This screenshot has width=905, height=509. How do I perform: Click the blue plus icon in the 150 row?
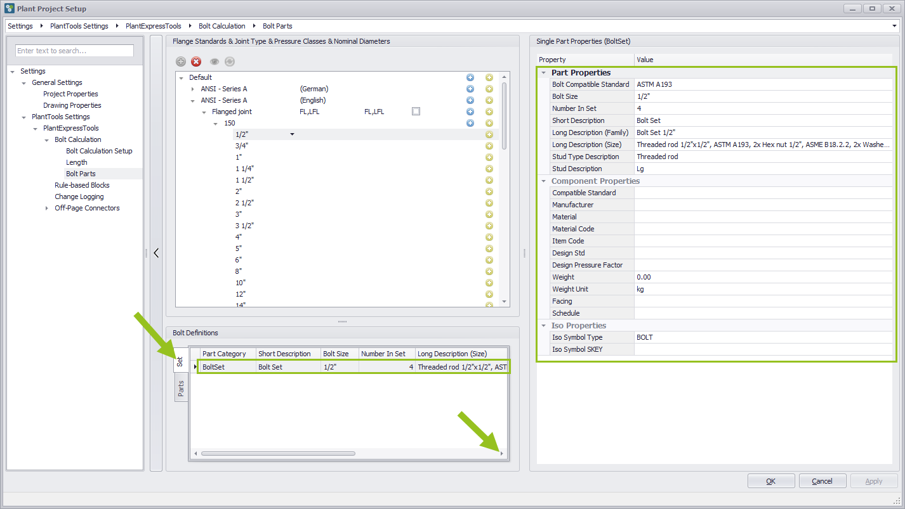(x=470, y=123)
